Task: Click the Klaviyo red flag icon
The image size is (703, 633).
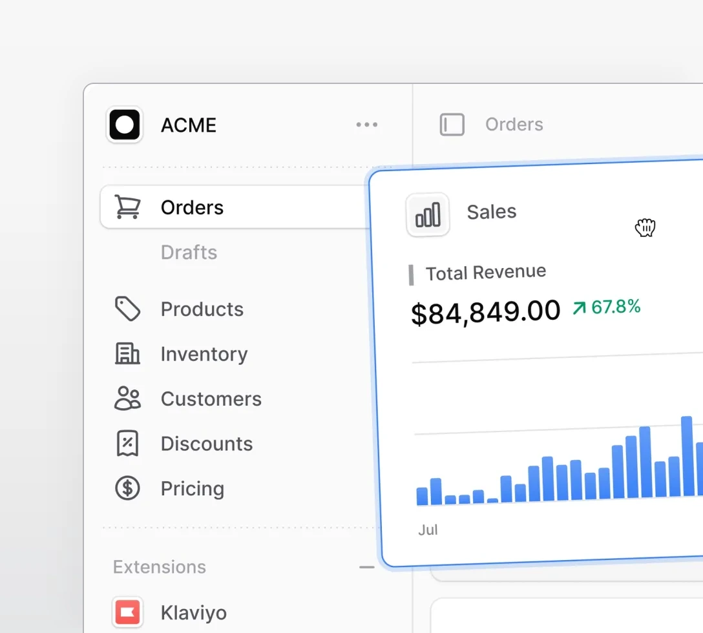Action: tap(128, 612)
